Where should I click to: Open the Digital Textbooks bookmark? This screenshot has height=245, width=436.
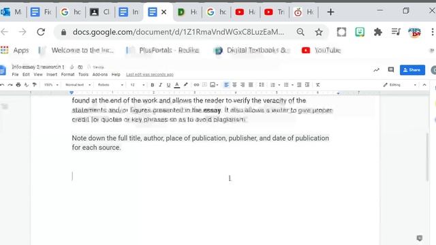pyautogui.click(x=252, y=50)
